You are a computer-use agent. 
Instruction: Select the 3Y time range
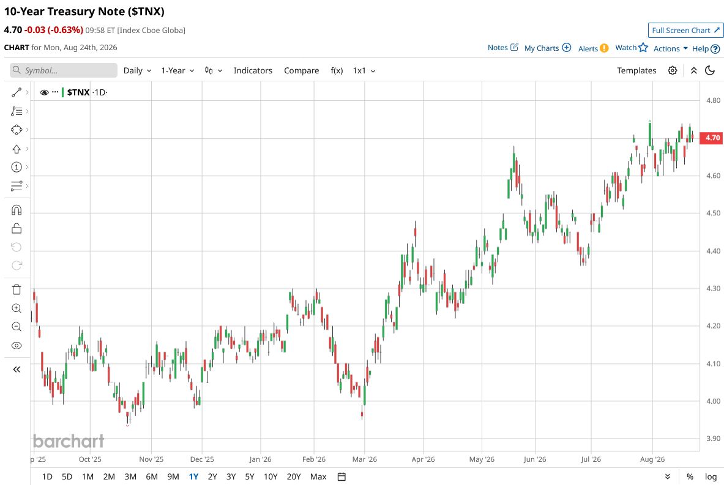pos(231,476)
